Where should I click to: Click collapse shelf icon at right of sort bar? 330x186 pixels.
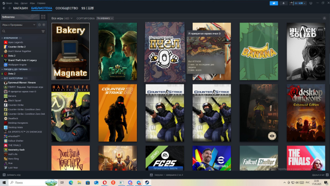tap(324, 18)
